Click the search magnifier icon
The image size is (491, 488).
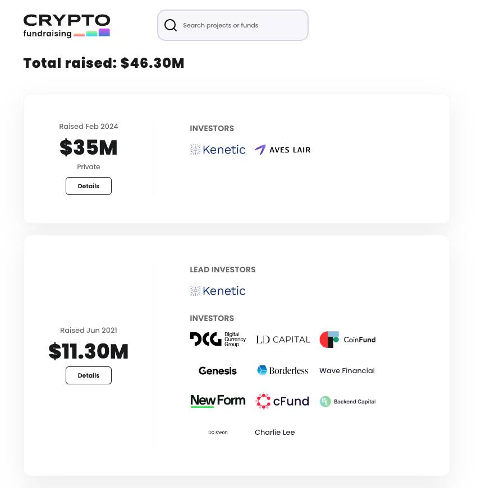(171, 25)
